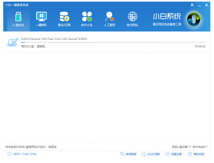Click the 格式化U盘 status message

(x=34, y=46)
